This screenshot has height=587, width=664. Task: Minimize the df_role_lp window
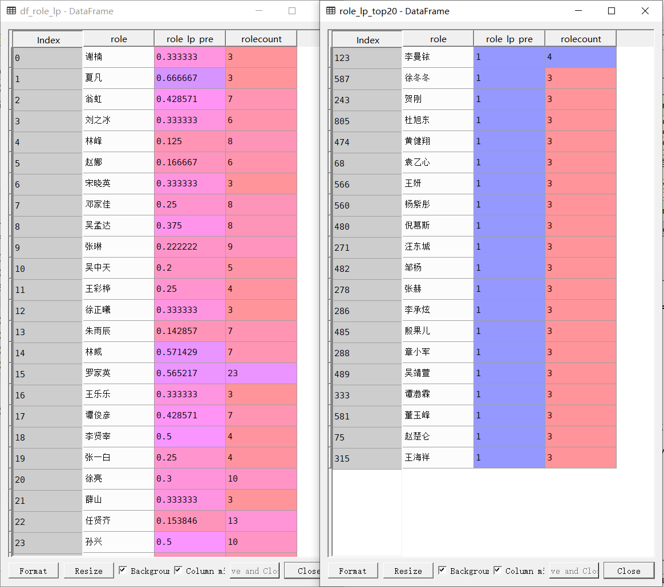[259, 11]
